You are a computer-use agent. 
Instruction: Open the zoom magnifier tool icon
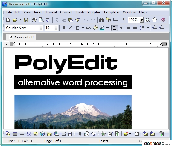point(147,20)
